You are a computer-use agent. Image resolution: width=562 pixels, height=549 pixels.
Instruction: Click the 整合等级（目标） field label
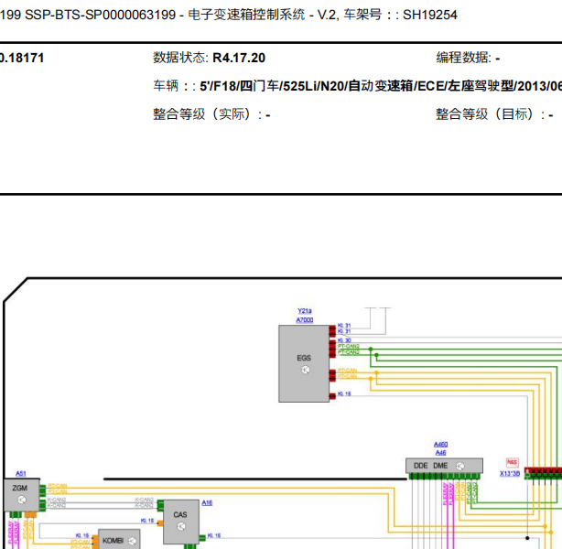pos(491,114)
